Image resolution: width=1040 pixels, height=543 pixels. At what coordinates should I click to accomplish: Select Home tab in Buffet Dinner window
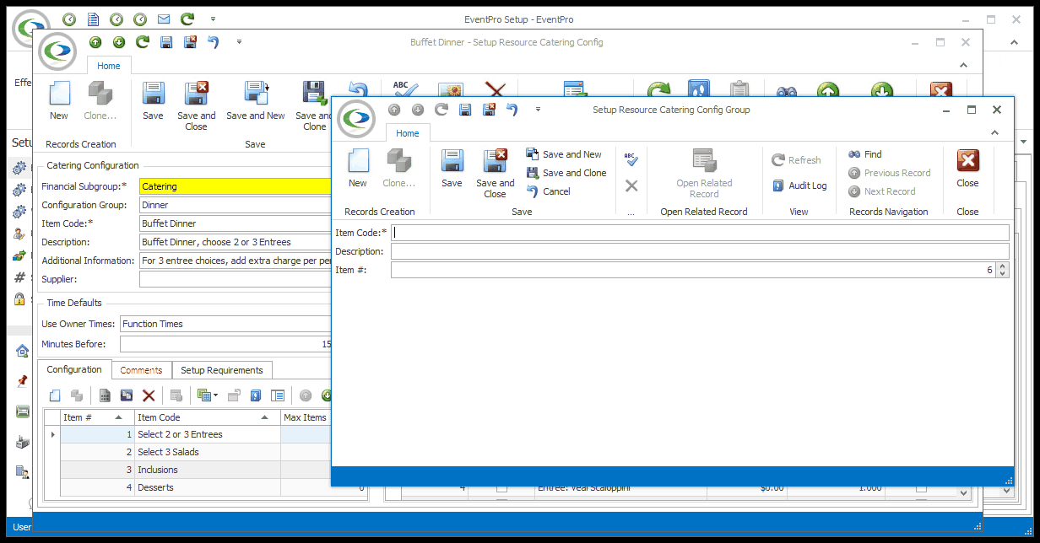109,66
